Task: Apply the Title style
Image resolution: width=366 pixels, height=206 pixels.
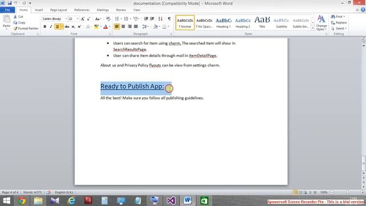Action: pos(262,23)
